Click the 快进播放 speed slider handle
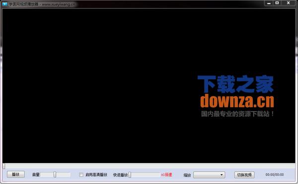 pyautogui.click(x=130, y=175)
